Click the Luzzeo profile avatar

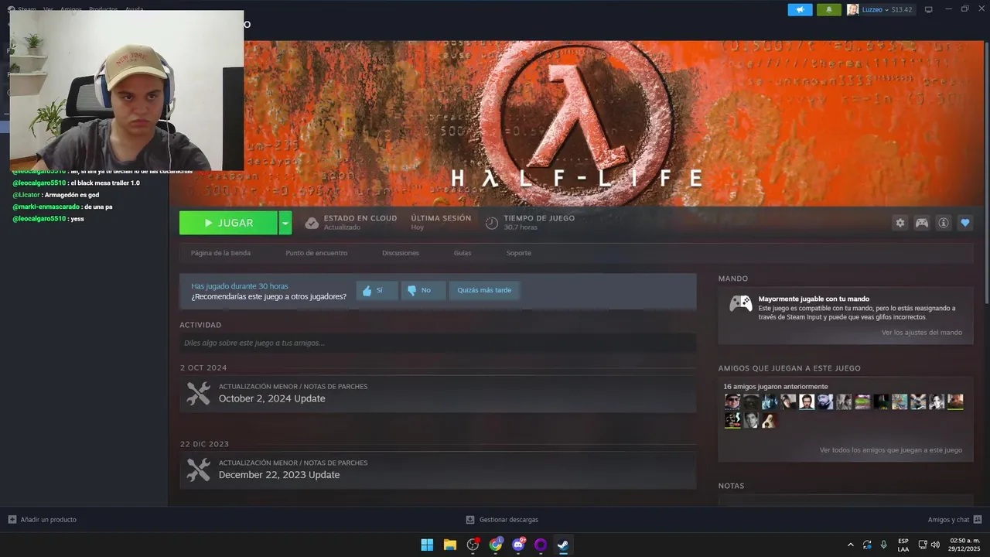click(x=853, y=9)
